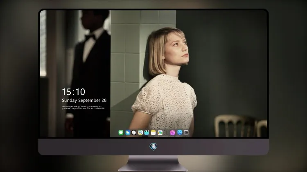The width and height of the screenshot is (307, 172).
Task: Open the green Messages app in dock
Action: pos(121,132)
